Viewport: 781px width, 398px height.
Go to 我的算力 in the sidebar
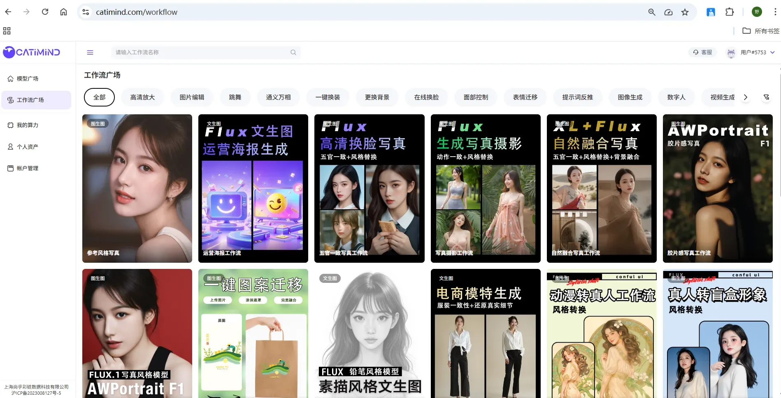[x=28, y=125]
